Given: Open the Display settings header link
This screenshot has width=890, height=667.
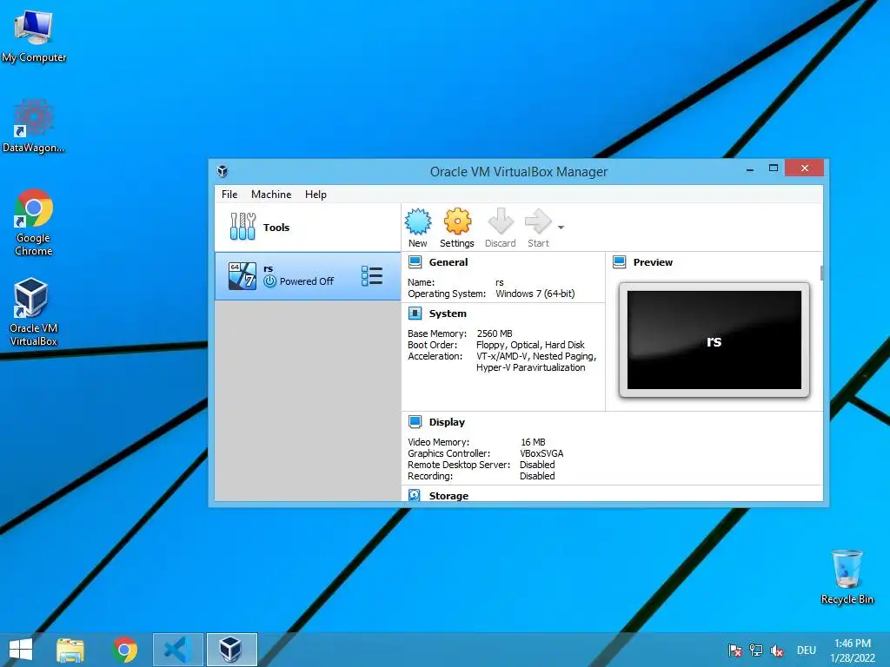Looking at the screenshot, I should [447, 422].
